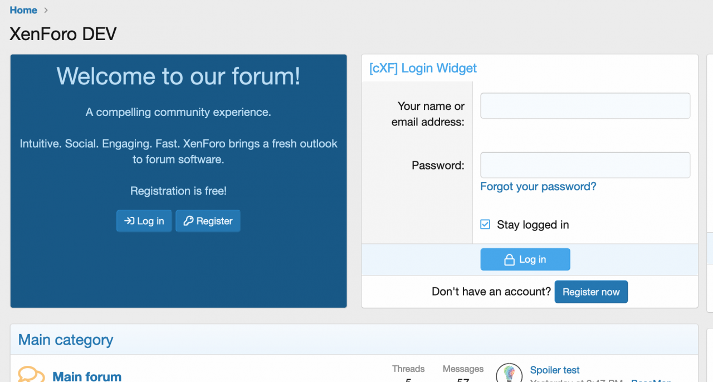Image resolution: width=713 pixels, height=382 pixels.
Task: Click the lightbulb avatar beside Spoiler test
Action: 509,373
